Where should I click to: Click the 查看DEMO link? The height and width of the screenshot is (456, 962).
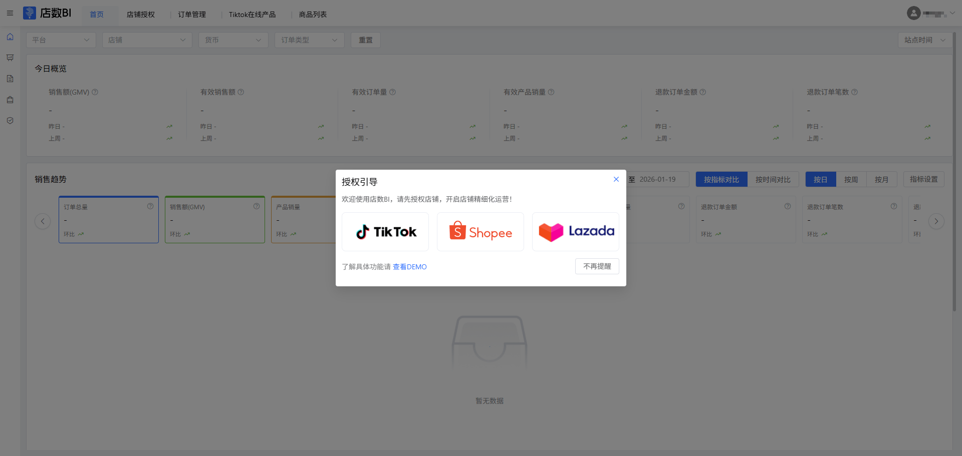[409, 267]
